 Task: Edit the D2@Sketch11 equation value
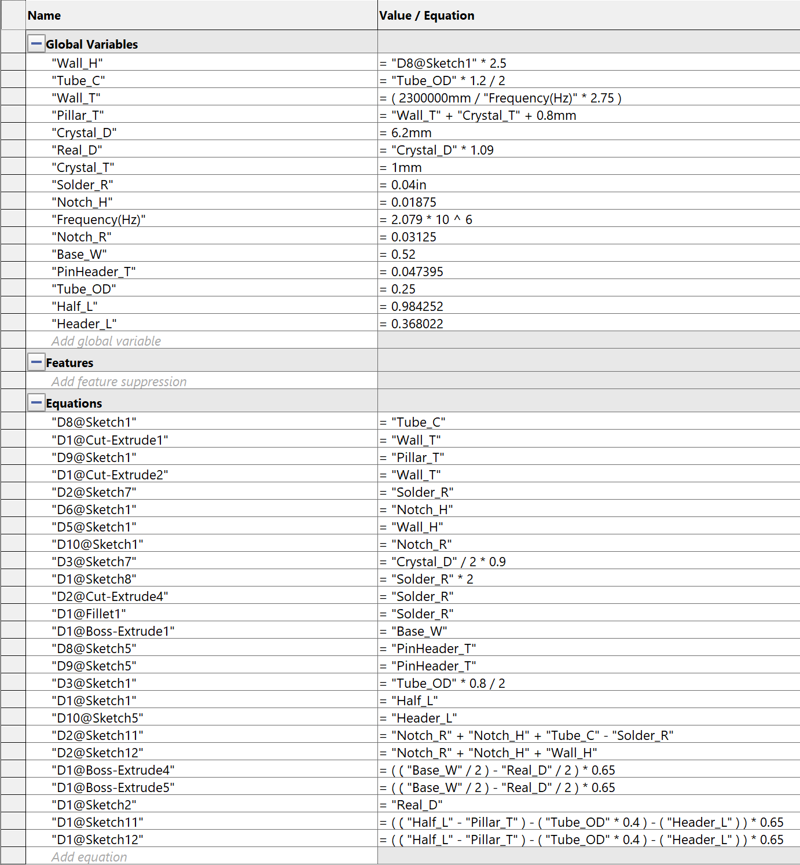tap(589, 735)
